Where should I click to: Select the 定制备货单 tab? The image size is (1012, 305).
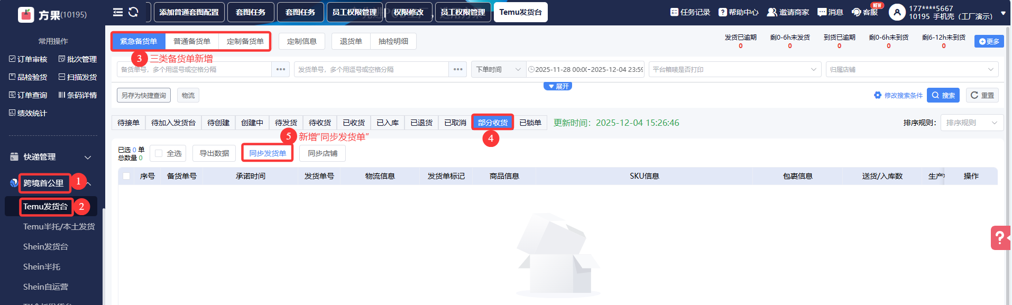[x=245, y=41]
